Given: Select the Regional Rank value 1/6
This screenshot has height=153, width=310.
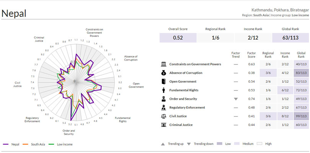Looking at the screenshot, I should (x=215, y=38).
